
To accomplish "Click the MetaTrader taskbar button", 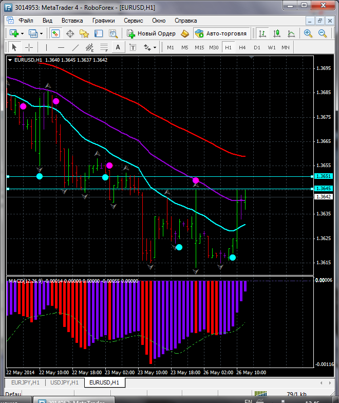I will (x=73, y=401).
